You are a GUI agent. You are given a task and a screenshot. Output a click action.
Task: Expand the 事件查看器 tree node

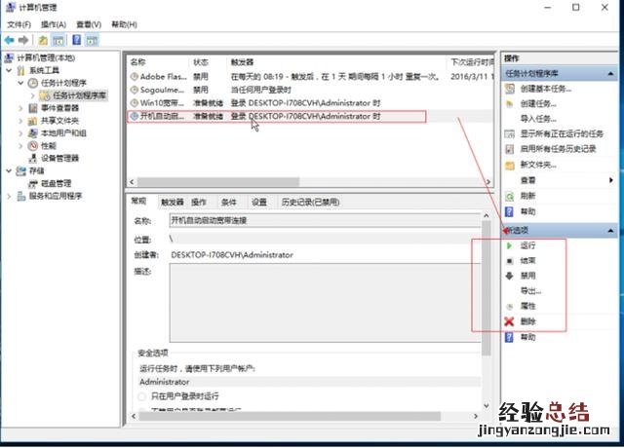click(22, 108)
